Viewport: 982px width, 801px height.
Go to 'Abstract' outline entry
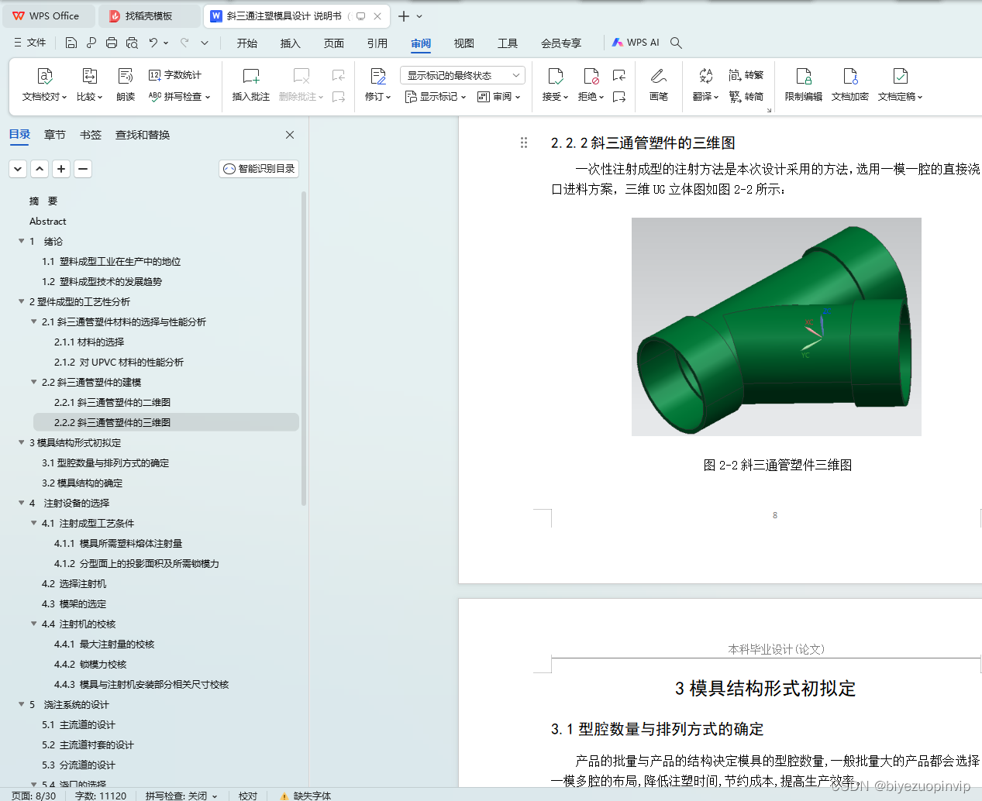(48, 221)
